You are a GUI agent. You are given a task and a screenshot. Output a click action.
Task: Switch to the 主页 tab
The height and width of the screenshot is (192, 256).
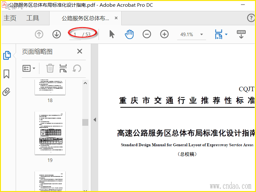pyautogui.click(x=10, y=18)
